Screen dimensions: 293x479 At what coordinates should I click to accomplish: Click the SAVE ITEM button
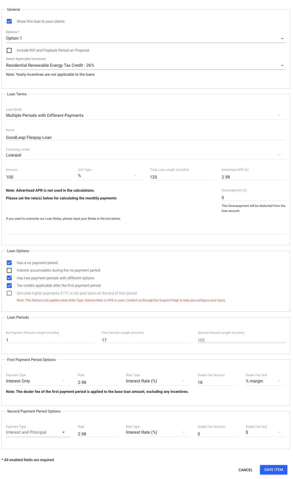coord(273,469)
